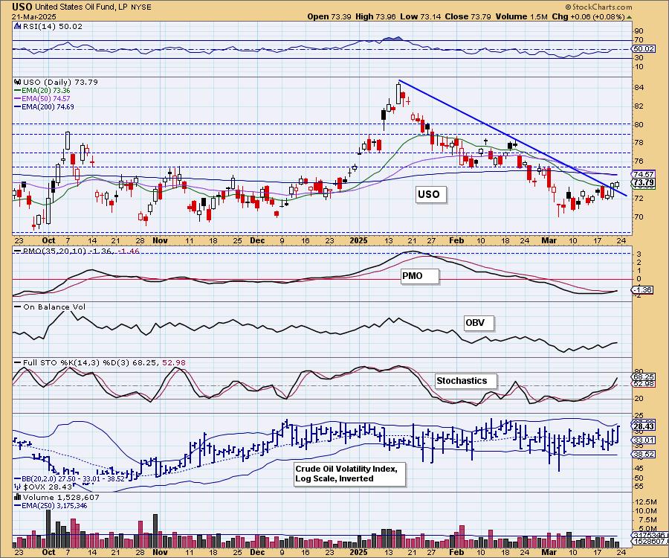Click the blue EMA(200) legend line

[x=18, y=106]
